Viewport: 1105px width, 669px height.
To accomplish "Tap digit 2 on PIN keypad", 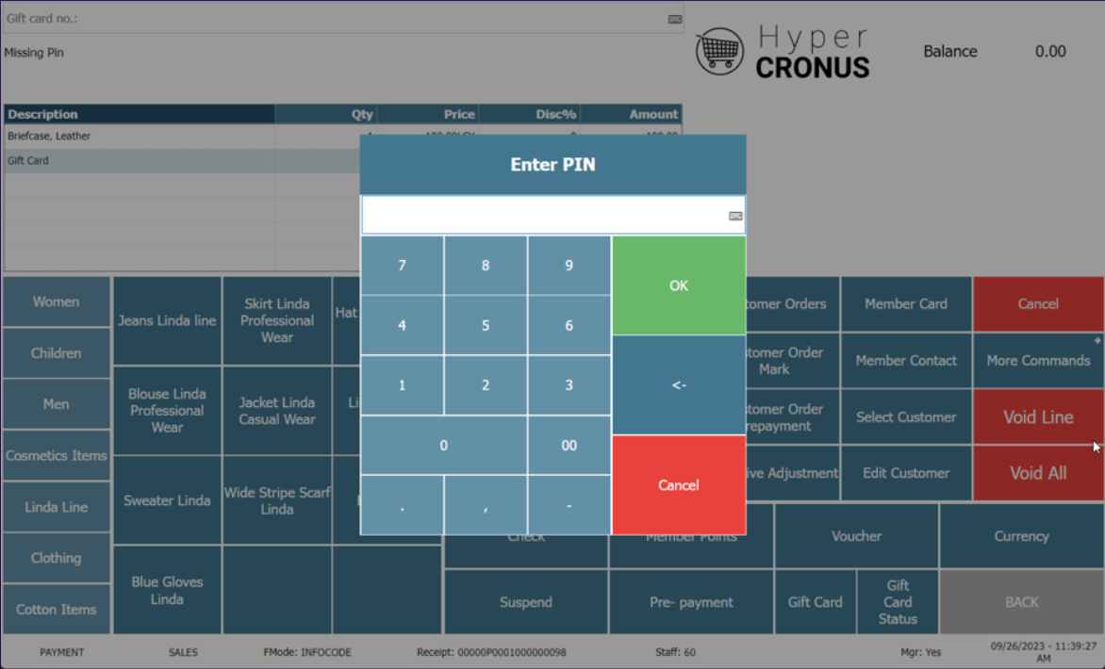I will click(x=486, y=385).
